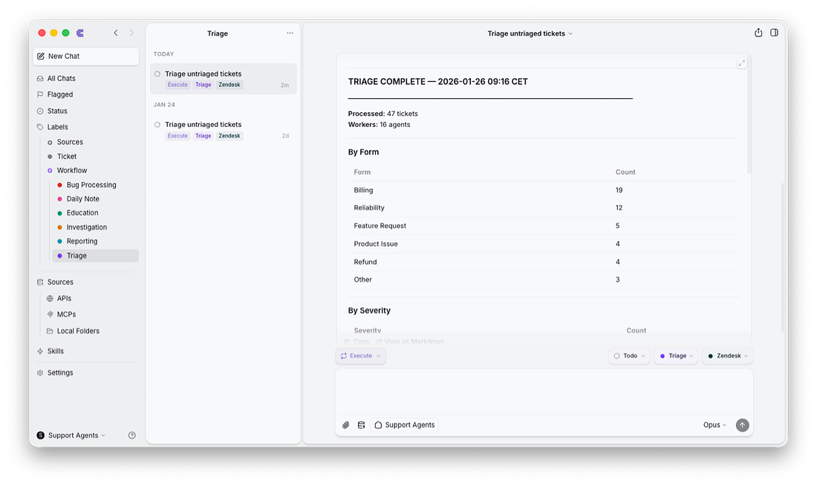Select the Daily Note label
The image size is (817, 486).
tap(83, 198)
